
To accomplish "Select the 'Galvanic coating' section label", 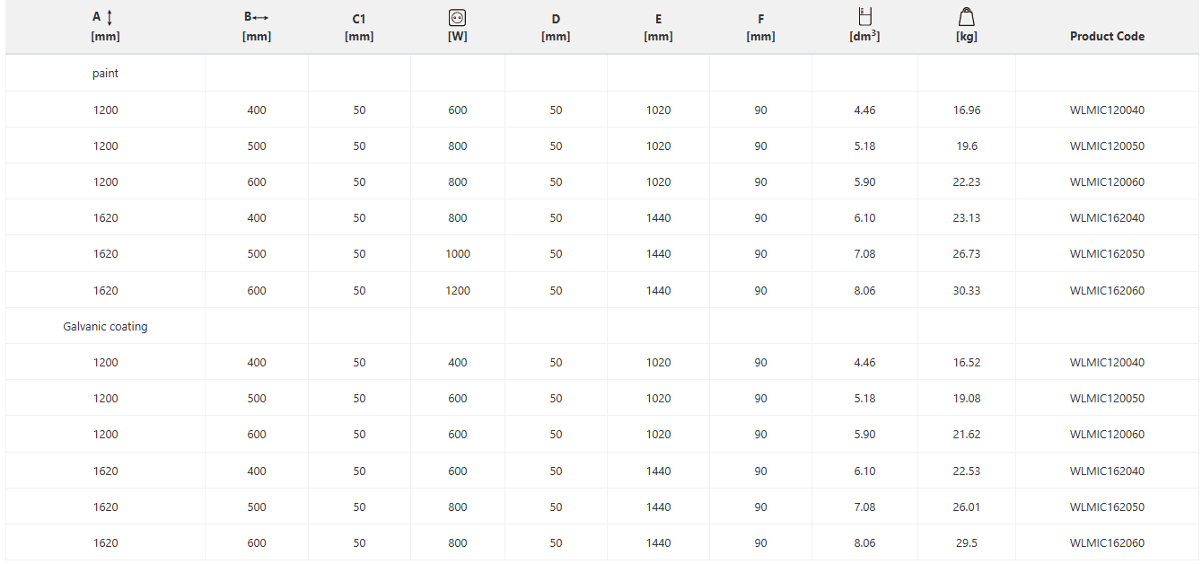I will [x=105, y=327].
